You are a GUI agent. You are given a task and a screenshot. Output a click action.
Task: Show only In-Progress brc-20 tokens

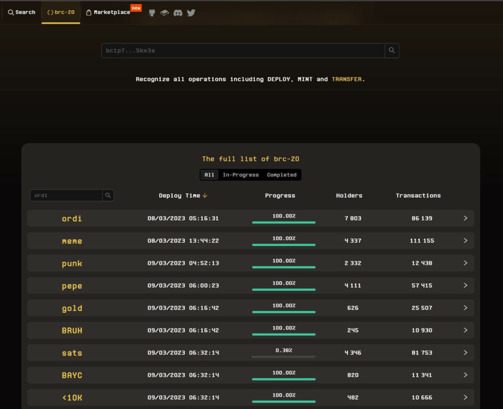pos(241,175)
